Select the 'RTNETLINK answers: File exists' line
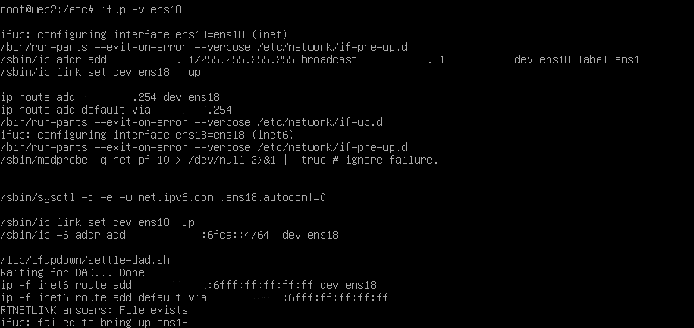This screenshot has width=694, height=328. (x=94, y=310)
